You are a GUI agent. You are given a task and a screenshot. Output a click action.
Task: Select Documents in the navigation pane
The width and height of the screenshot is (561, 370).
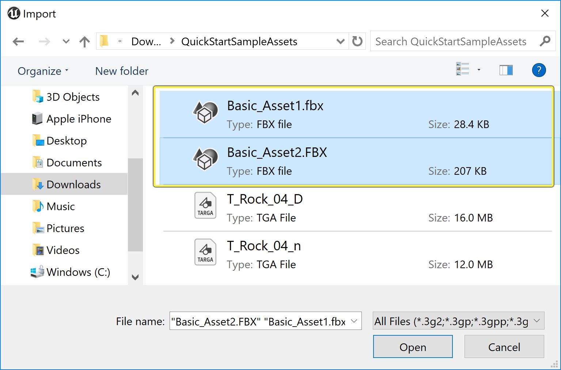coord(74,163)
